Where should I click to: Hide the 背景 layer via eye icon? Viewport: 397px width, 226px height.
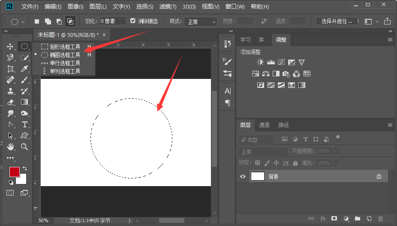coord(243,176)
